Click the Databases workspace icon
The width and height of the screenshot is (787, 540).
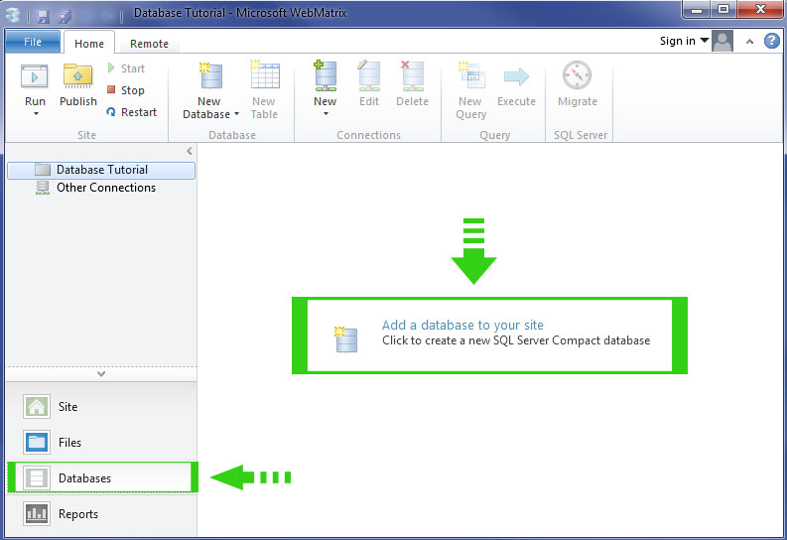click(x=37, y=477)
